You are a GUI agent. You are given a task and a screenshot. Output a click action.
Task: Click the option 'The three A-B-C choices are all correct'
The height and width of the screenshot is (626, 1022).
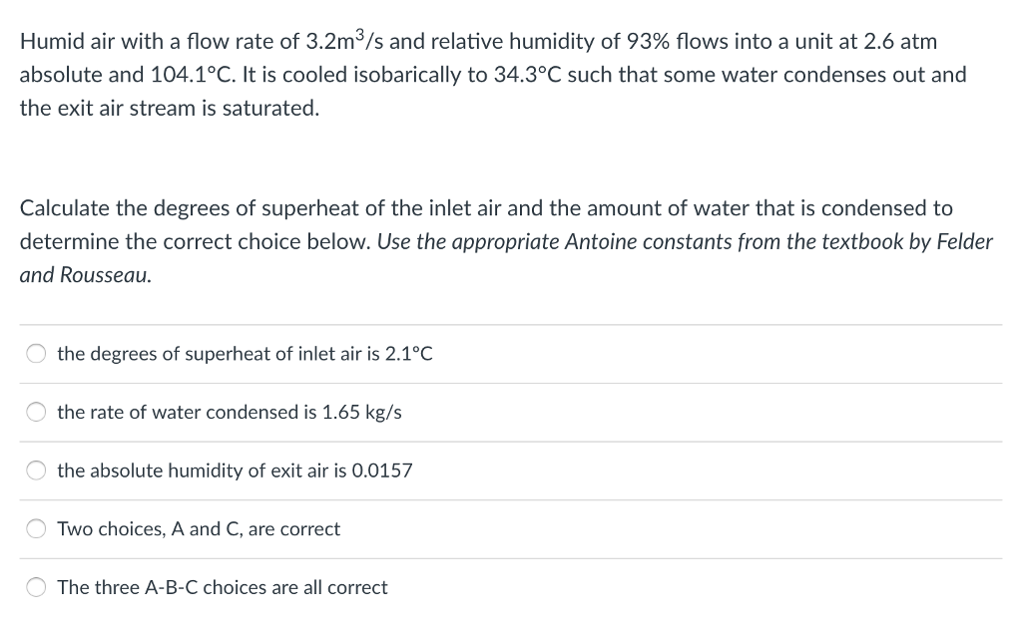[222, 587]
